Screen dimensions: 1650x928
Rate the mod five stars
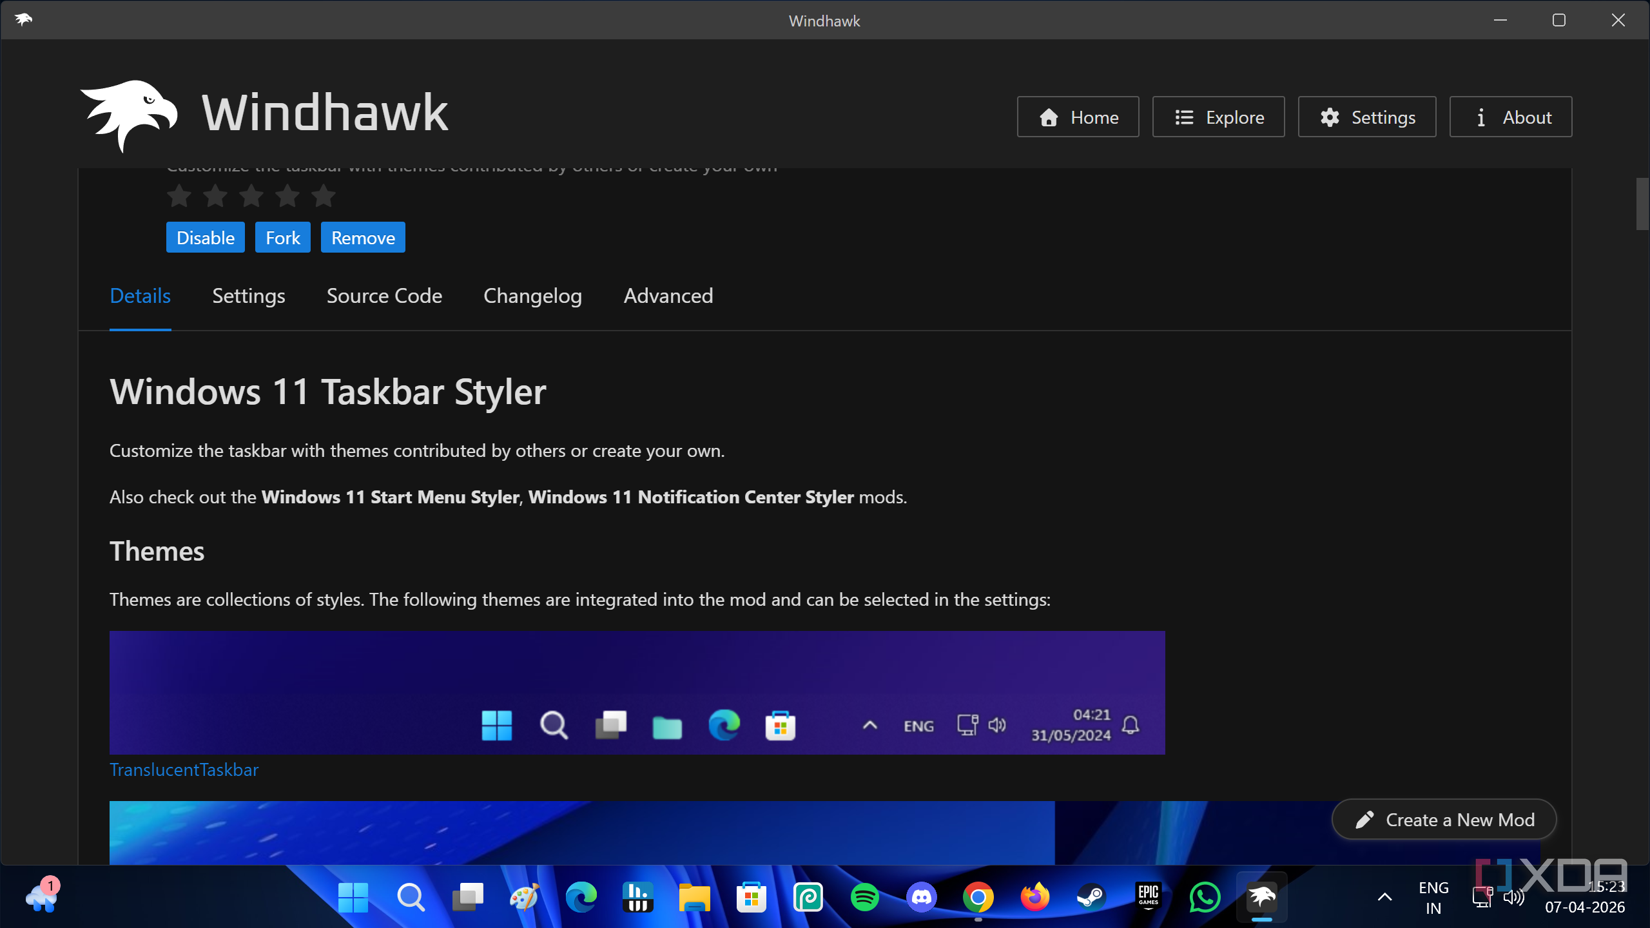click(x=324, y=196)
